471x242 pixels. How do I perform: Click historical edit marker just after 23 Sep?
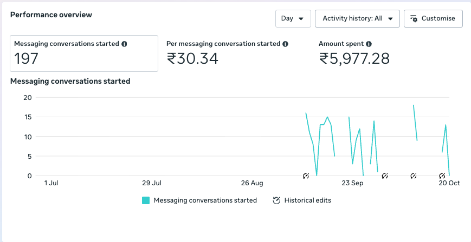pyautogui.click(x=385, y=176)
